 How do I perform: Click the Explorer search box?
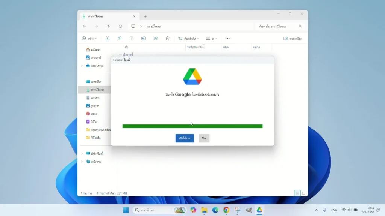(x=279, y=26)
